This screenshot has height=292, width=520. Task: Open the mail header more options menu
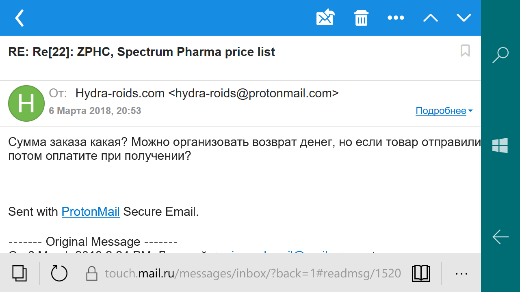(x=396, y=18)
